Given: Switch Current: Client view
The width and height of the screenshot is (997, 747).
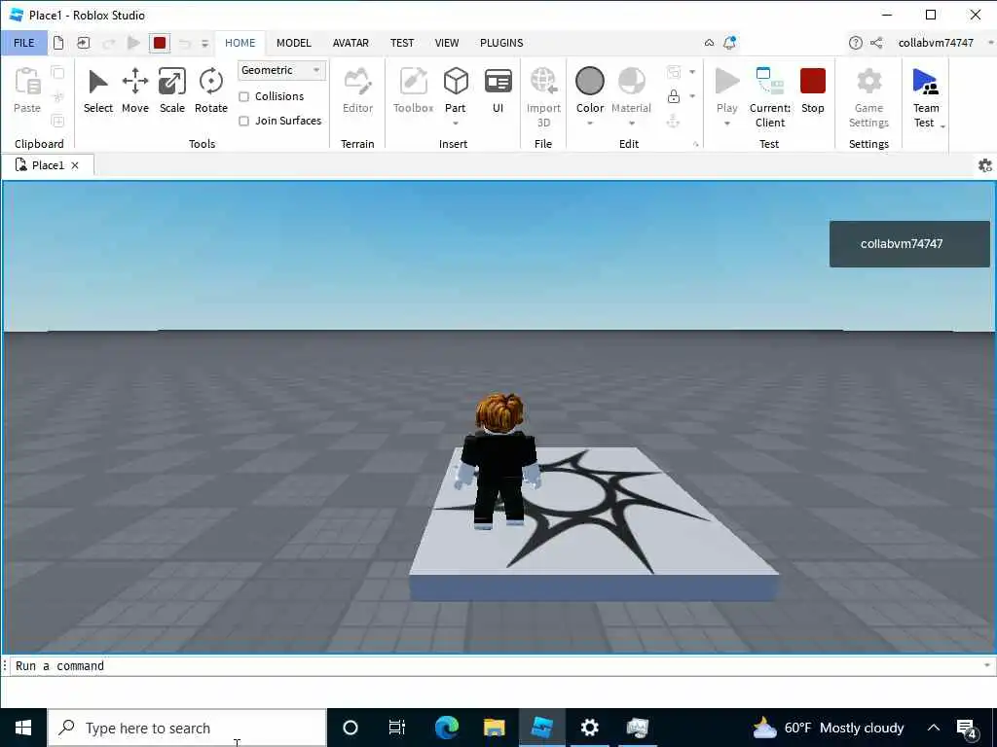Looking at the screenshot, I should coord(770,97).
